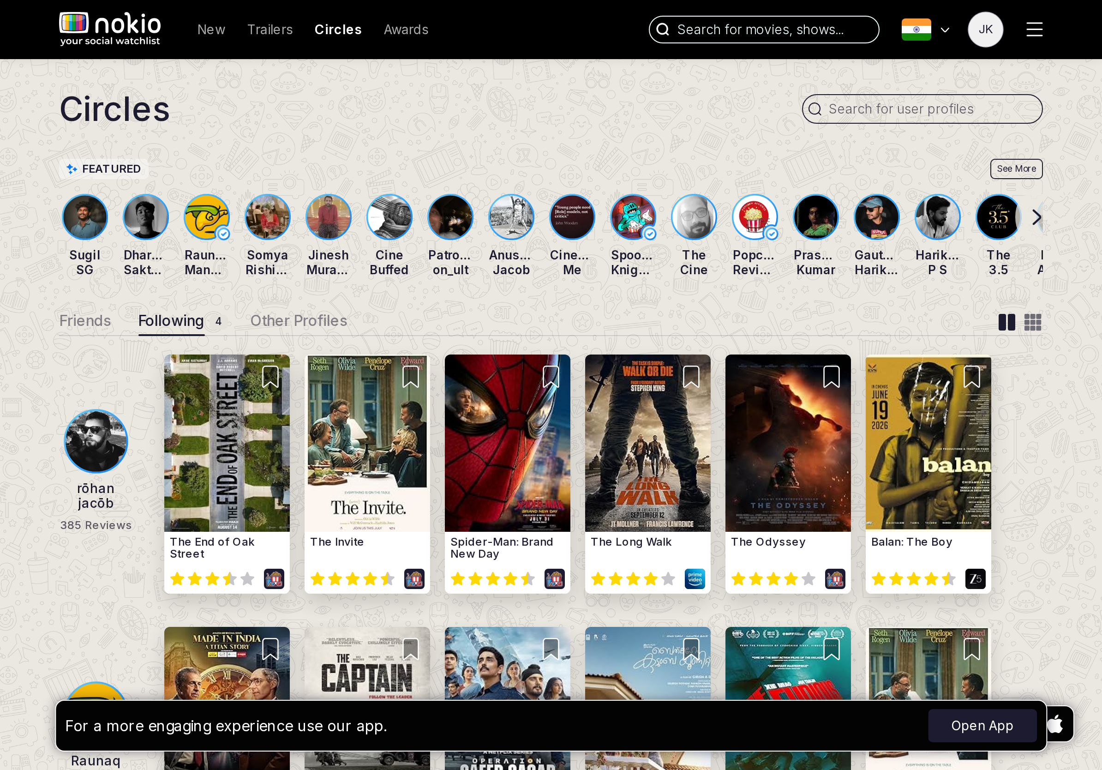Image resolution: width=1102 pixels, height=770 pixels.
Task: Open the Balan: The Boy title link
Action: (911, 542)
